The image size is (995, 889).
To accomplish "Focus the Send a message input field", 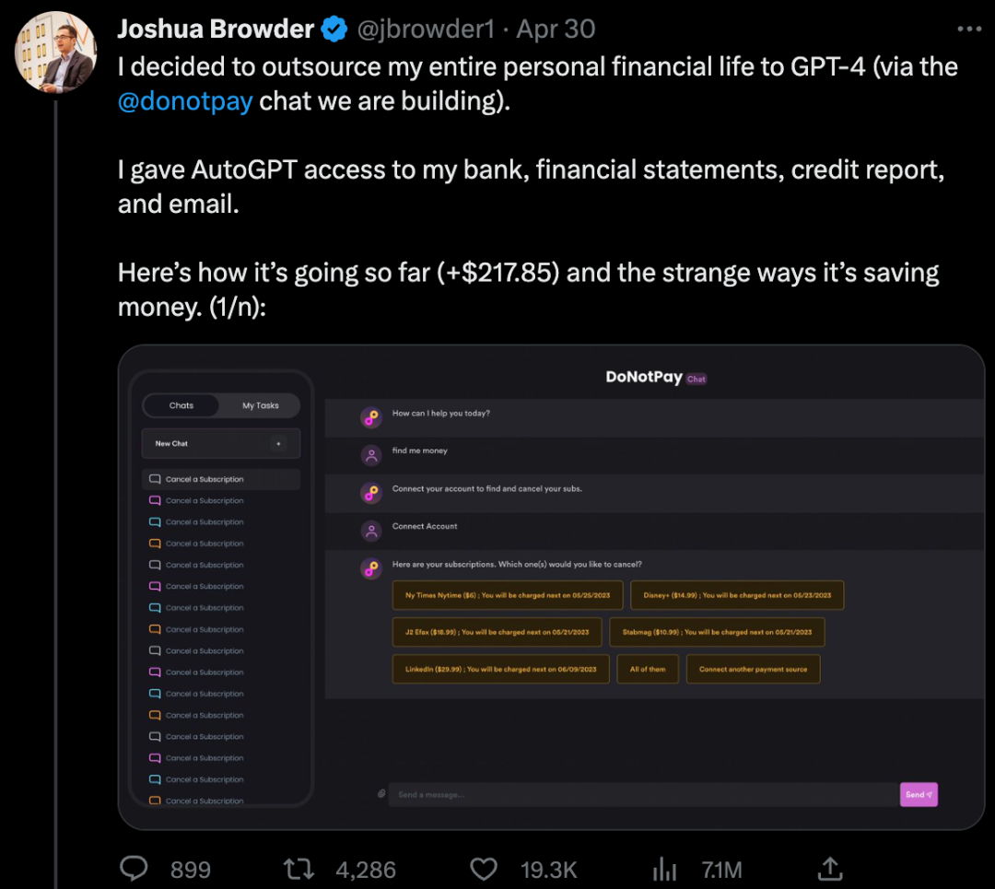I will pyautogui.click(x=643, y=794).
